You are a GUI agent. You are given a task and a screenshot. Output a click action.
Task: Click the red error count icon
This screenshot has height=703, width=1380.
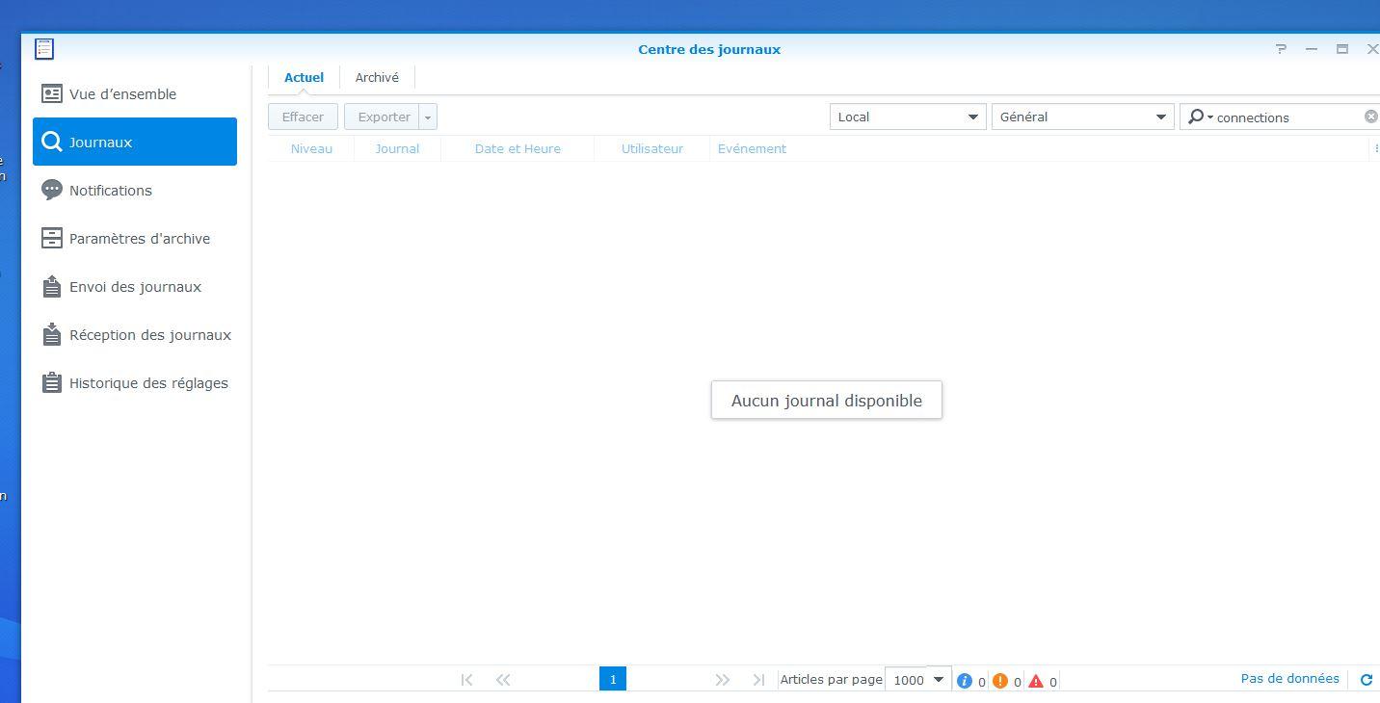coord(1036,681)
